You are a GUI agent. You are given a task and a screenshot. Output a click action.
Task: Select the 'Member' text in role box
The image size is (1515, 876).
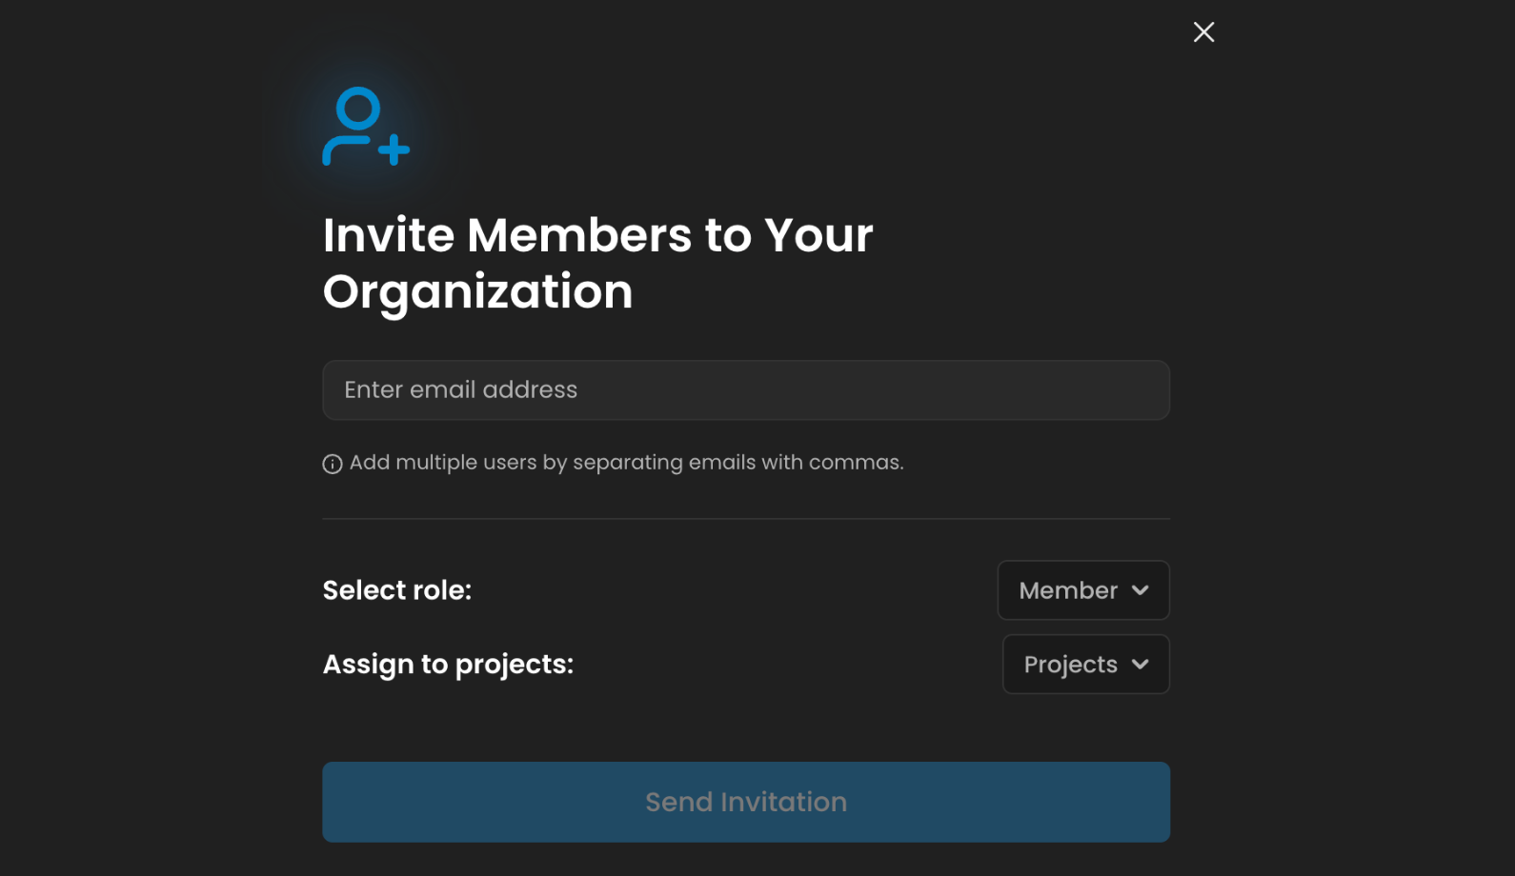point(1068,590)
